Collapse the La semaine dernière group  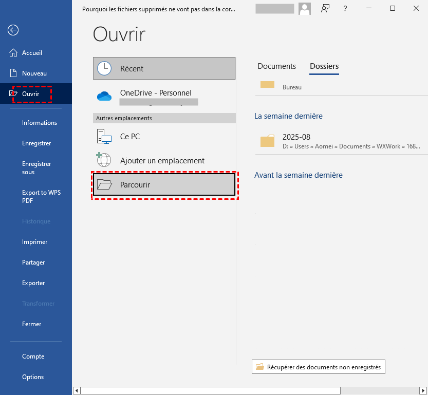pyautogui.click(x=288, y=116)
